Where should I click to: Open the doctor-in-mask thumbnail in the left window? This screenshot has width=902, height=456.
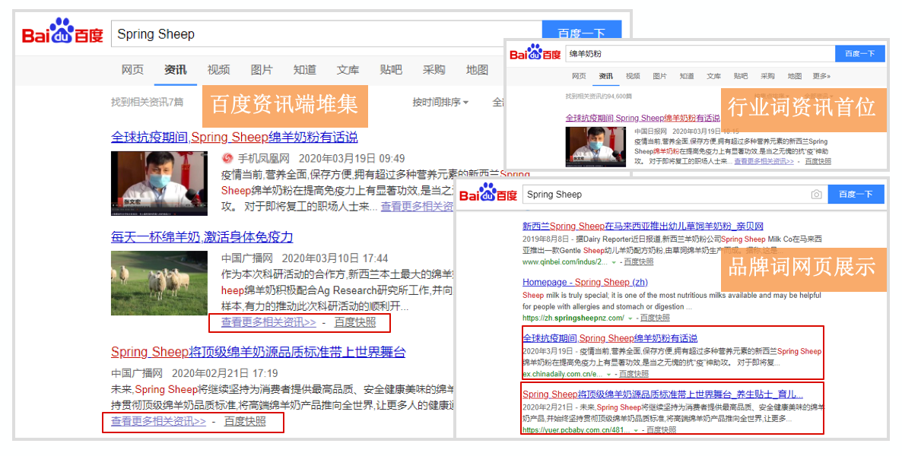tap(160, 183)
